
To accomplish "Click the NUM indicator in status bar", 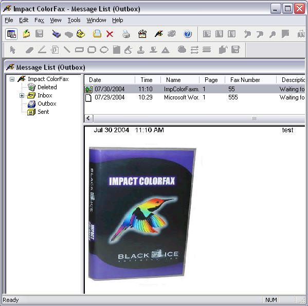I will (x=271, y=300).
